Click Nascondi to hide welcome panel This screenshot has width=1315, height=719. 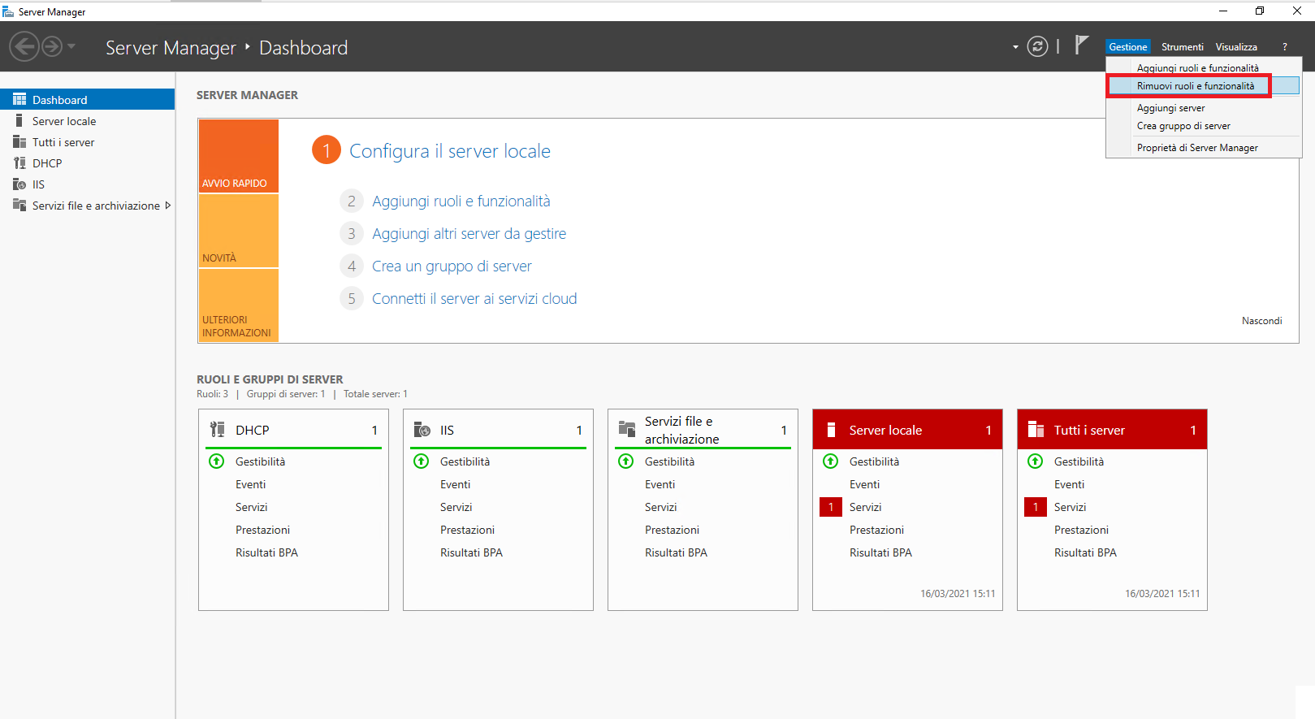click(x=1261, y=321)
